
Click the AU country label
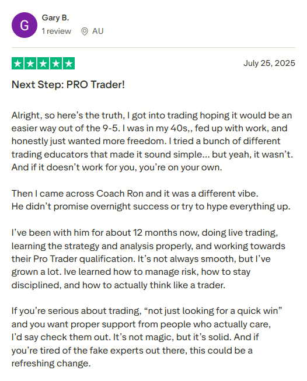(97, 31)
